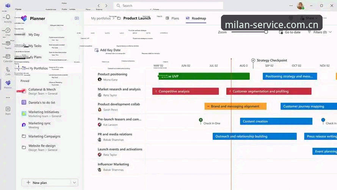Select Pre-launch teasers and cam... row
Viewport: 337px width, 190px height.
pyautogui.click(x=119, y=119)
